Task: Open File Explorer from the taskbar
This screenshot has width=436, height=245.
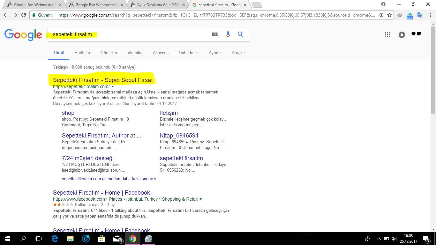Action: coord(70,239)
